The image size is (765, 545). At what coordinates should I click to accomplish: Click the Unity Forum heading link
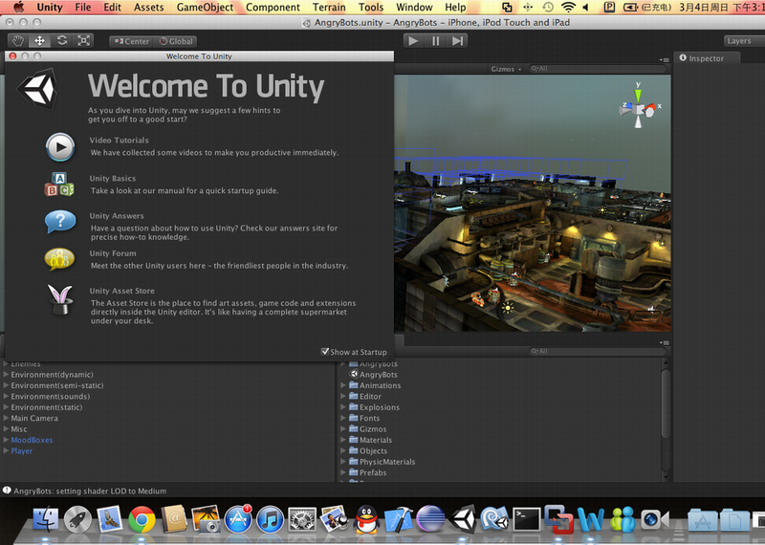[113, 253]
